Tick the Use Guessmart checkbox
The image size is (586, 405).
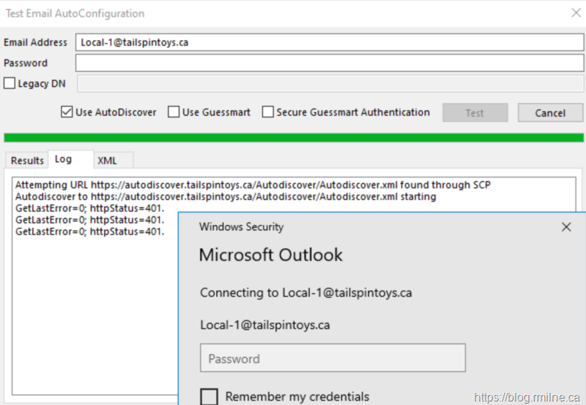point(174,112)
